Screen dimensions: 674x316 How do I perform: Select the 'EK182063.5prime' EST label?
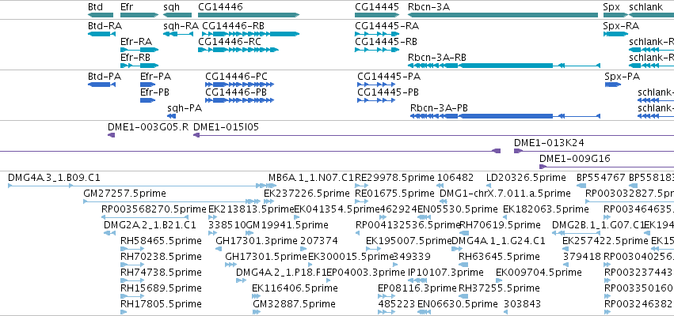pos(546,210)
